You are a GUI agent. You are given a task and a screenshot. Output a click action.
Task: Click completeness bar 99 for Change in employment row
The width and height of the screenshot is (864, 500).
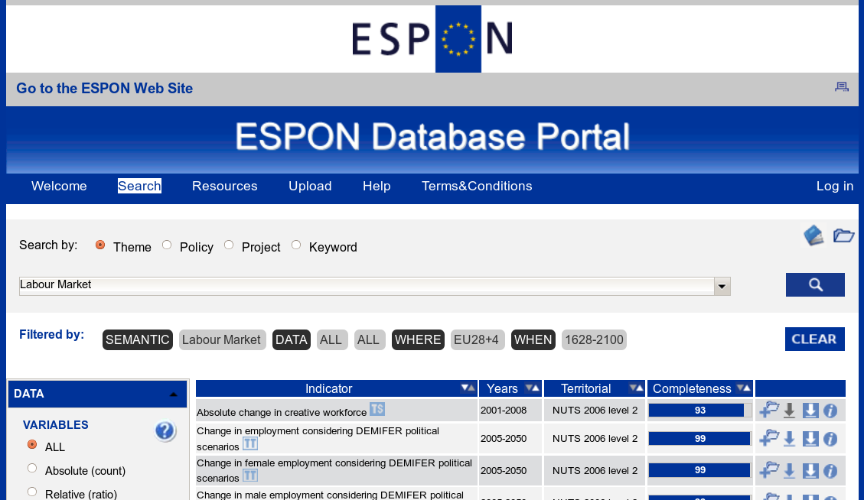(699, 438)
